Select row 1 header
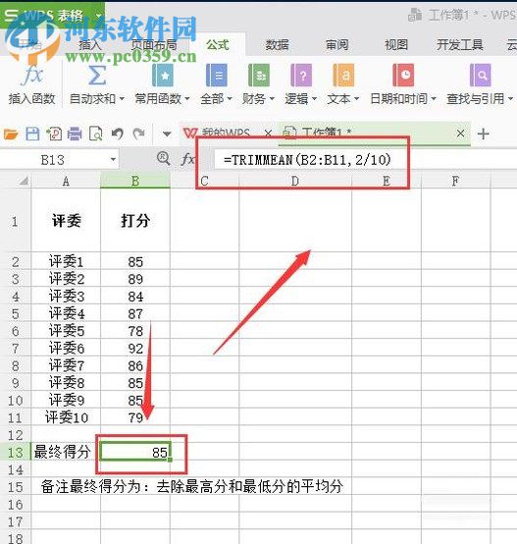The height and width of the screenshot is (544, 517). [15, 221]
